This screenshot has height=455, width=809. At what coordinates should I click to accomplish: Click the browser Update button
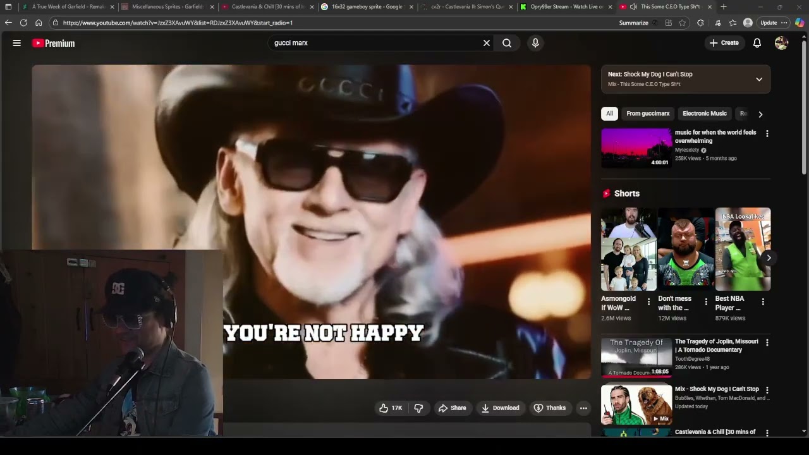(x=769, y=23)
